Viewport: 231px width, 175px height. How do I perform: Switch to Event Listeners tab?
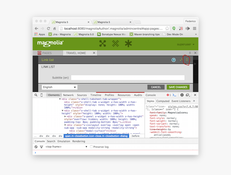(x=181, y=101)
